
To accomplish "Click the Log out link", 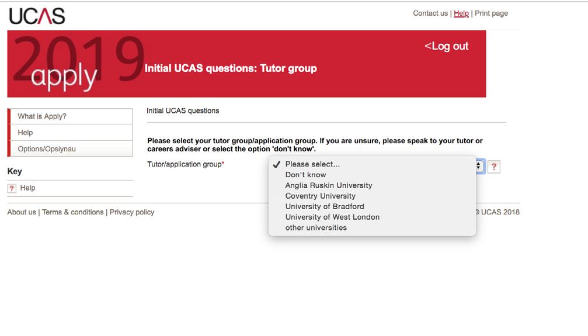I will click(x=446, y=46).
